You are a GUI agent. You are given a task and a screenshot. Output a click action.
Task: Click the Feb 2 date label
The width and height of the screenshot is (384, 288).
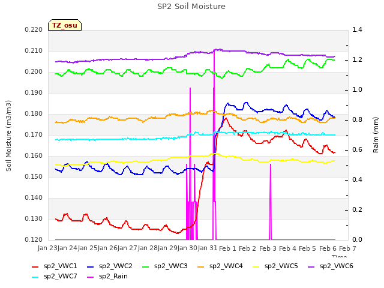click(248, 248)
